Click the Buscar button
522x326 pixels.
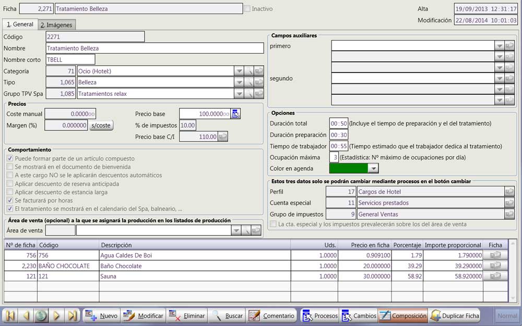point(227,316)
